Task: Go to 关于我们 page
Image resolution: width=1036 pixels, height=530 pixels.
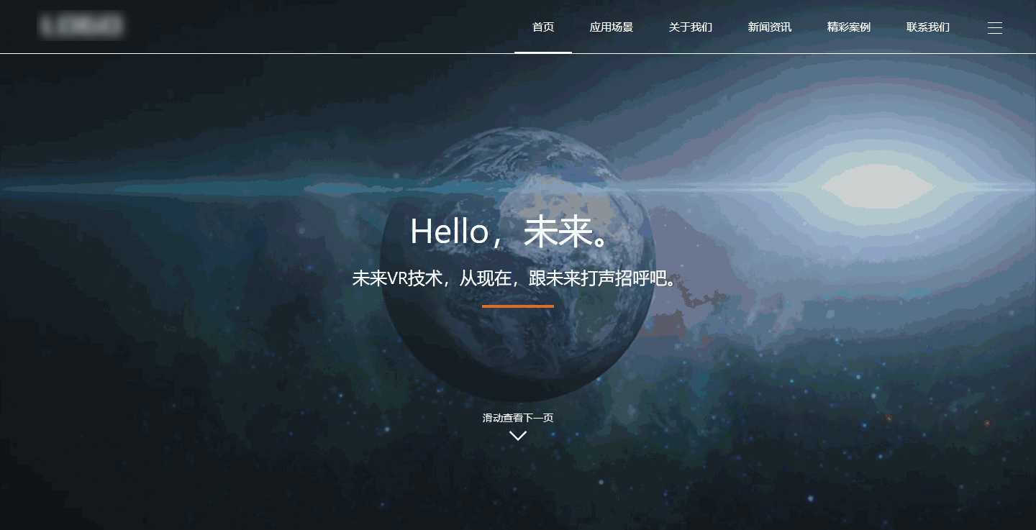Action: tap(691, 27)
